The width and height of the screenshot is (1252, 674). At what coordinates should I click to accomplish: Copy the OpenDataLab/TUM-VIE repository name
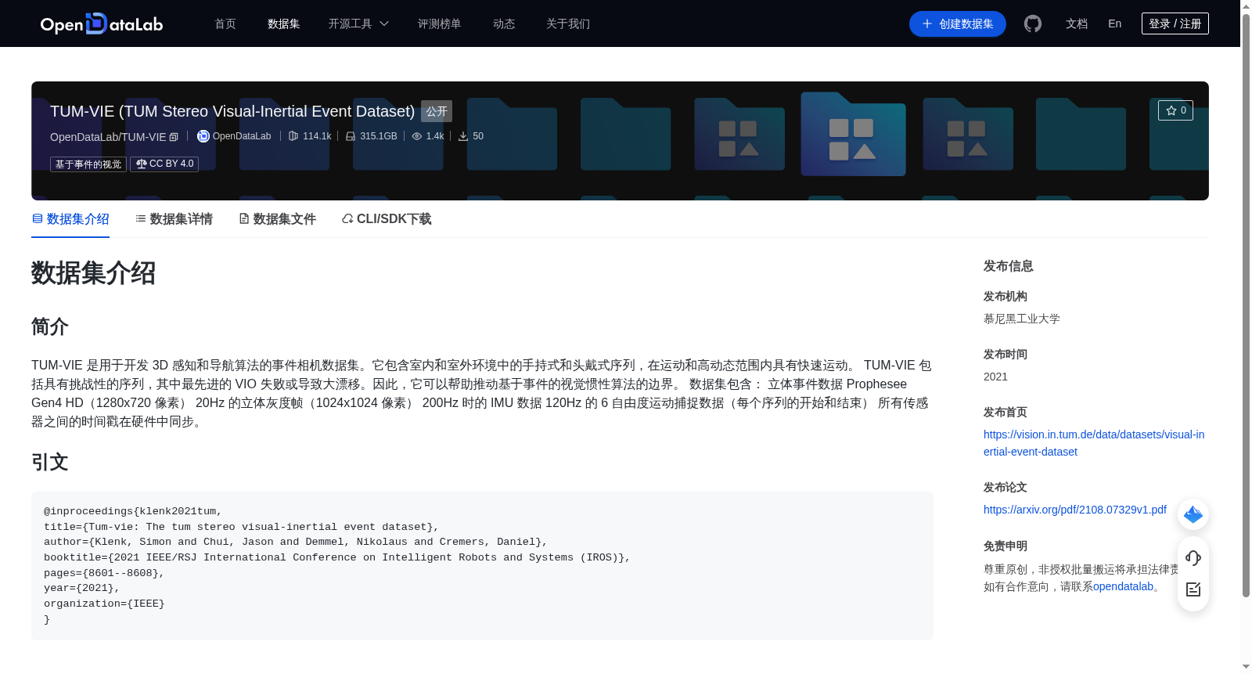pos(174,137)
